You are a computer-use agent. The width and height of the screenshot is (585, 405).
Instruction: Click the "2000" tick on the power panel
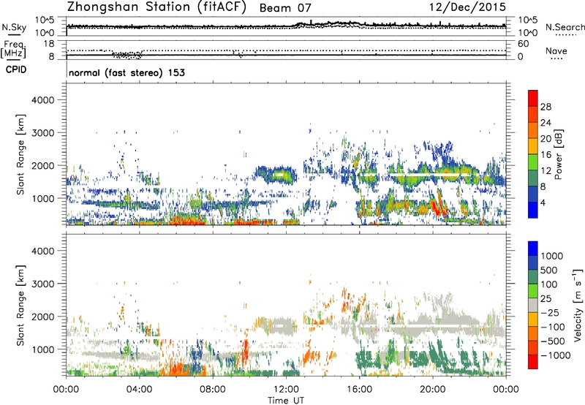42,165
